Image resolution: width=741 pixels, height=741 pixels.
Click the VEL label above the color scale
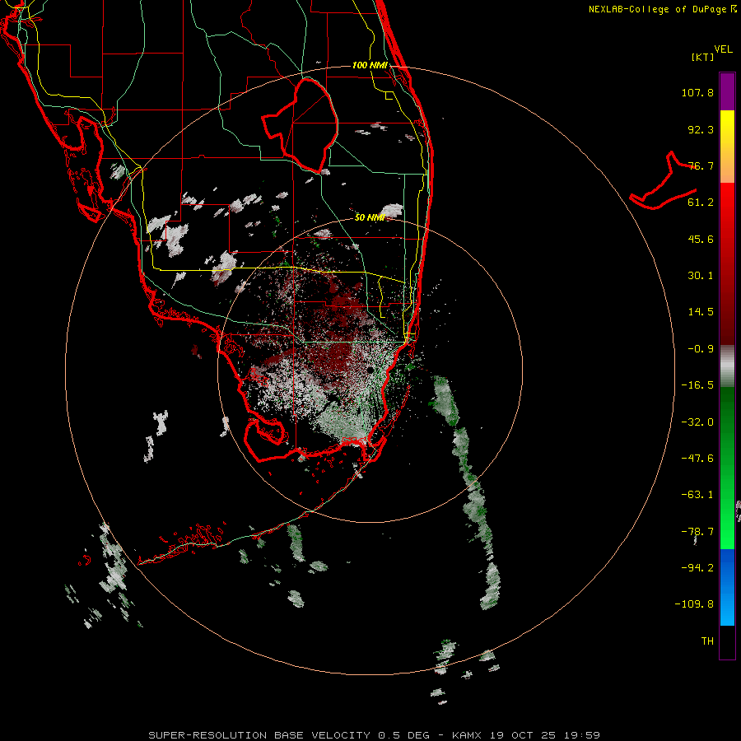(x=723, y=49)
